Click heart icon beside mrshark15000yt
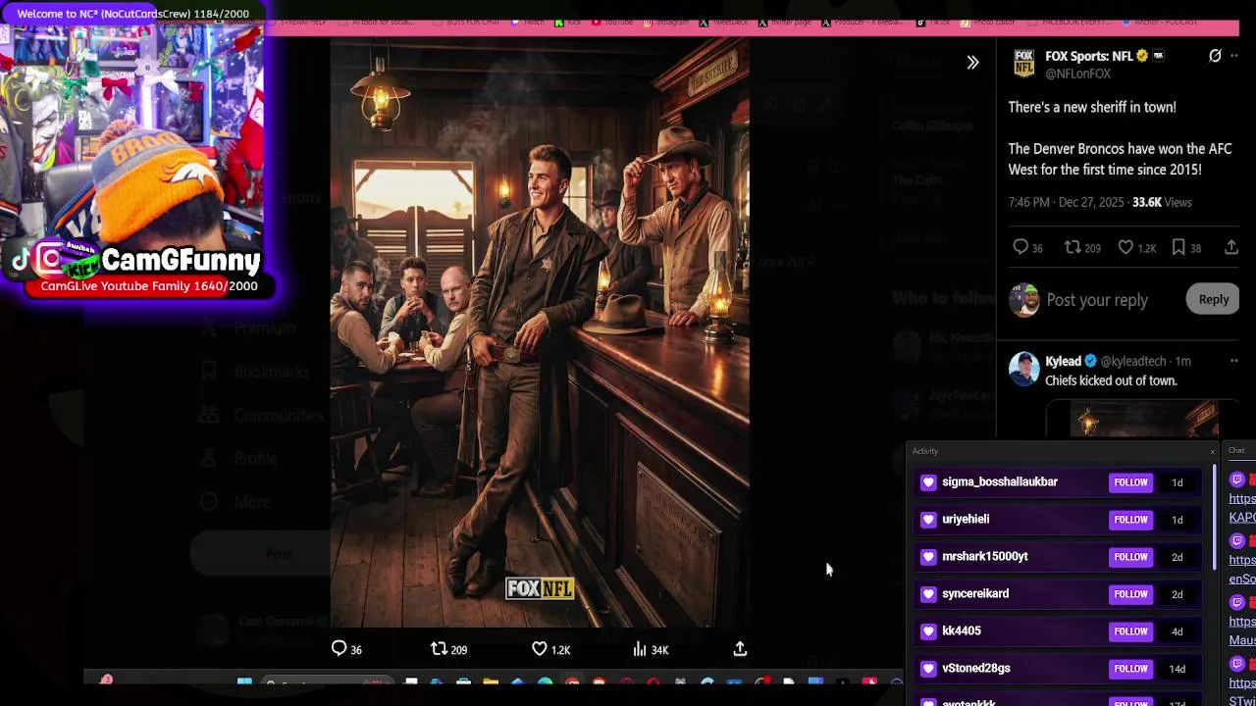1256x706 pixels. click(x=928, y=556)
